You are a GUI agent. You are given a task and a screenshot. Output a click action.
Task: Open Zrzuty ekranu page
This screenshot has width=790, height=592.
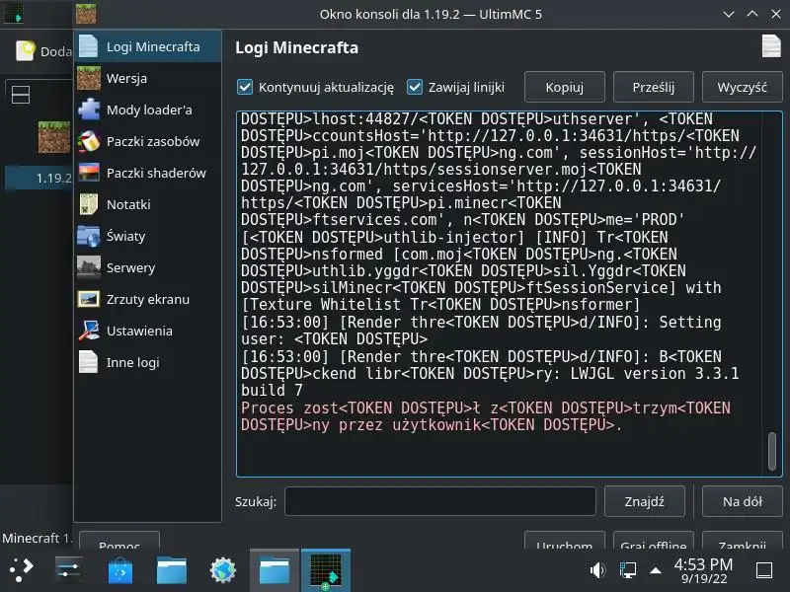pos(147,300)
